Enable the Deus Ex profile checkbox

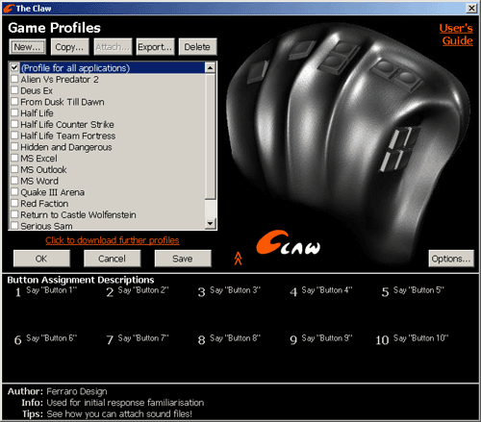14,90
